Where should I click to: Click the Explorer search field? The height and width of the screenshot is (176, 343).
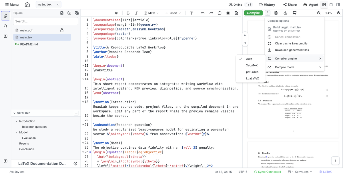click(x=45, y=21)
